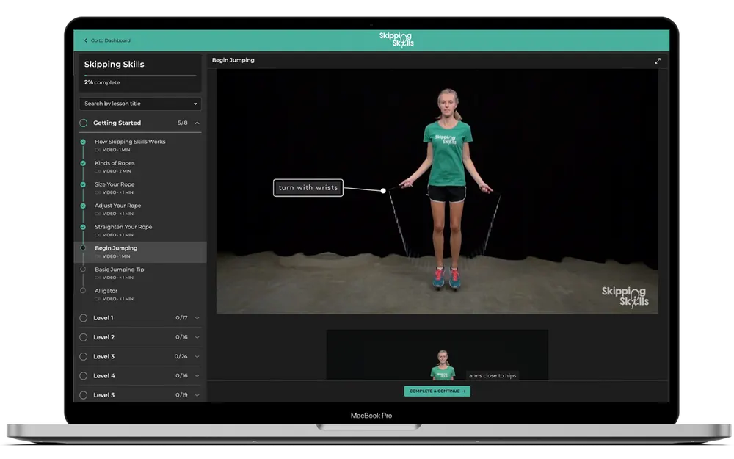Open the Alligator lesson

click(106, 290)
